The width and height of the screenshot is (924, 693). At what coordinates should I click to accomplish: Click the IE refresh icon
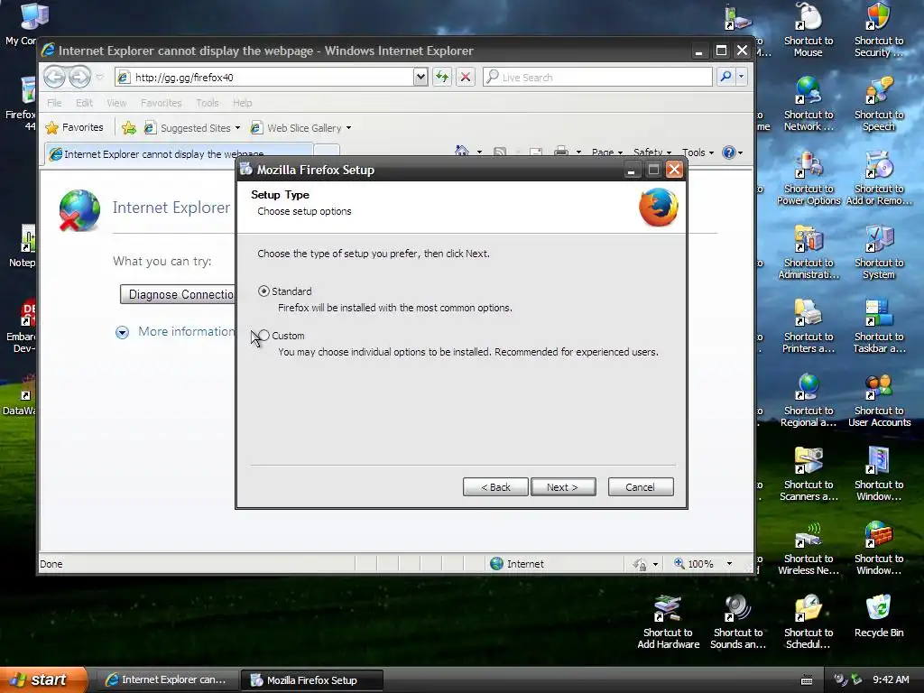(442, 78)
